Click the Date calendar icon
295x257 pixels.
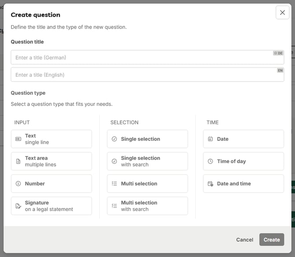tap(210, 139)
